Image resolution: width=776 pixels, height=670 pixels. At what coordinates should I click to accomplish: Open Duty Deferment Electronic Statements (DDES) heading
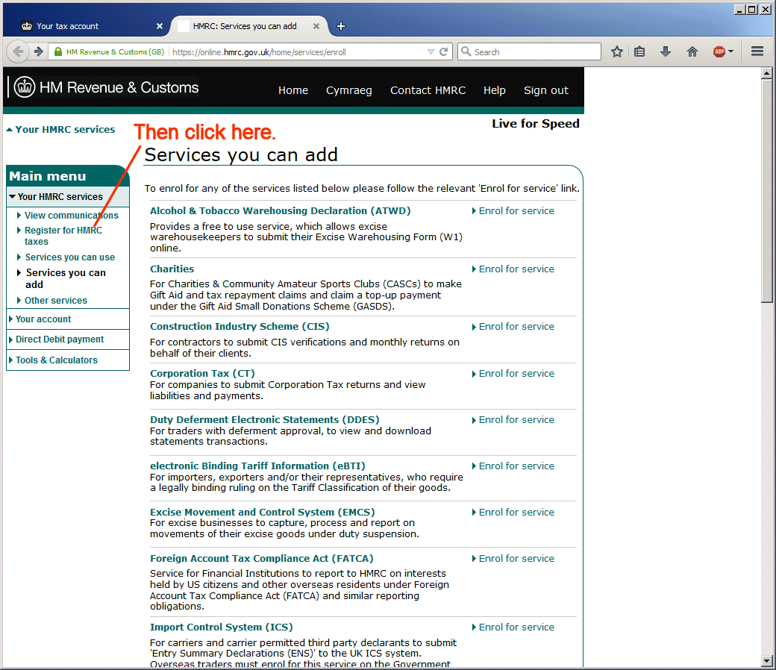tap(265, 419)
